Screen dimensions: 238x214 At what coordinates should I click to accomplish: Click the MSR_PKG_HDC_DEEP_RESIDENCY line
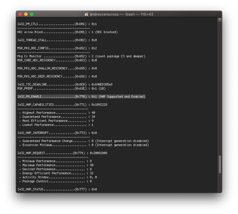(57, 76)
